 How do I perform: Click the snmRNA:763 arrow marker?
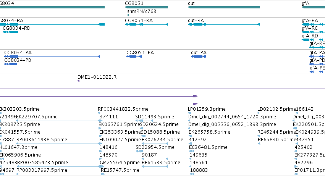click(x=128, y=15)
